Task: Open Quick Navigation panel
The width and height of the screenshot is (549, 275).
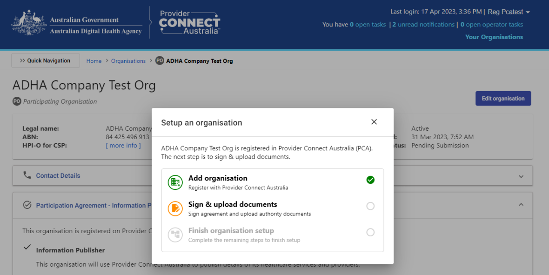Action: click(x=46, y=60)
